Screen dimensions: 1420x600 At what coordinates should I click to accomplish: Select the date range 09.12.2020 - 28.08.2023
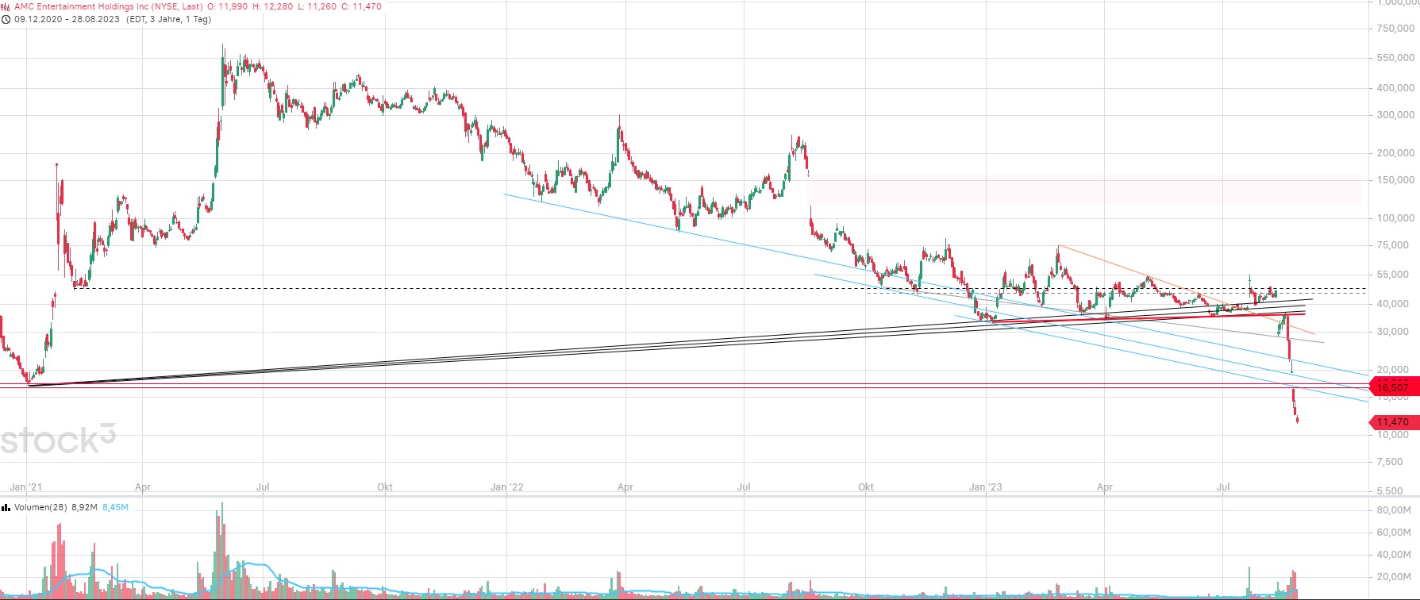click(68, 19)
